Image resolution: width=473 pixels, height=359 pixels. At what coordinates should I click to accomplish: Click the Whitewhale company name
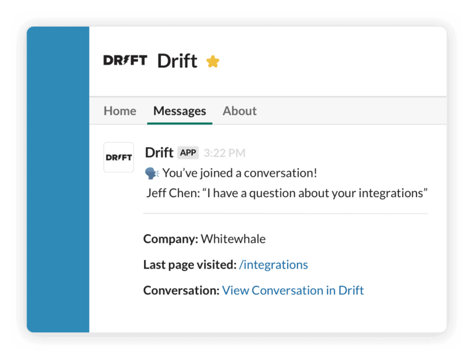click(x=233, y=239)
